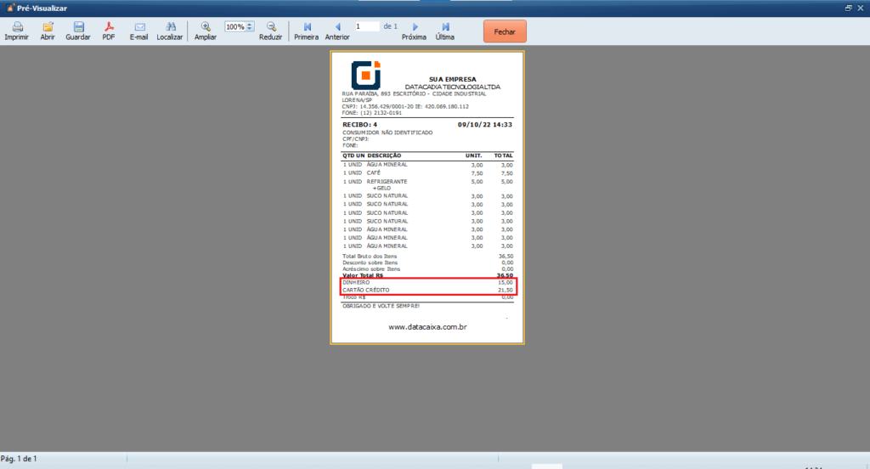This screenshot has width=870, height=469.
Task: Go to the Anterior page
Action: [337, 31]
